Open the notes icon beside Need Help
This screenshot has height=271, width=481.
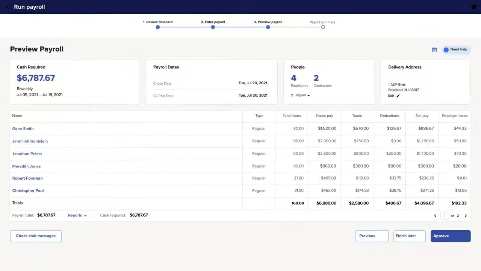(x=434, y=50)
